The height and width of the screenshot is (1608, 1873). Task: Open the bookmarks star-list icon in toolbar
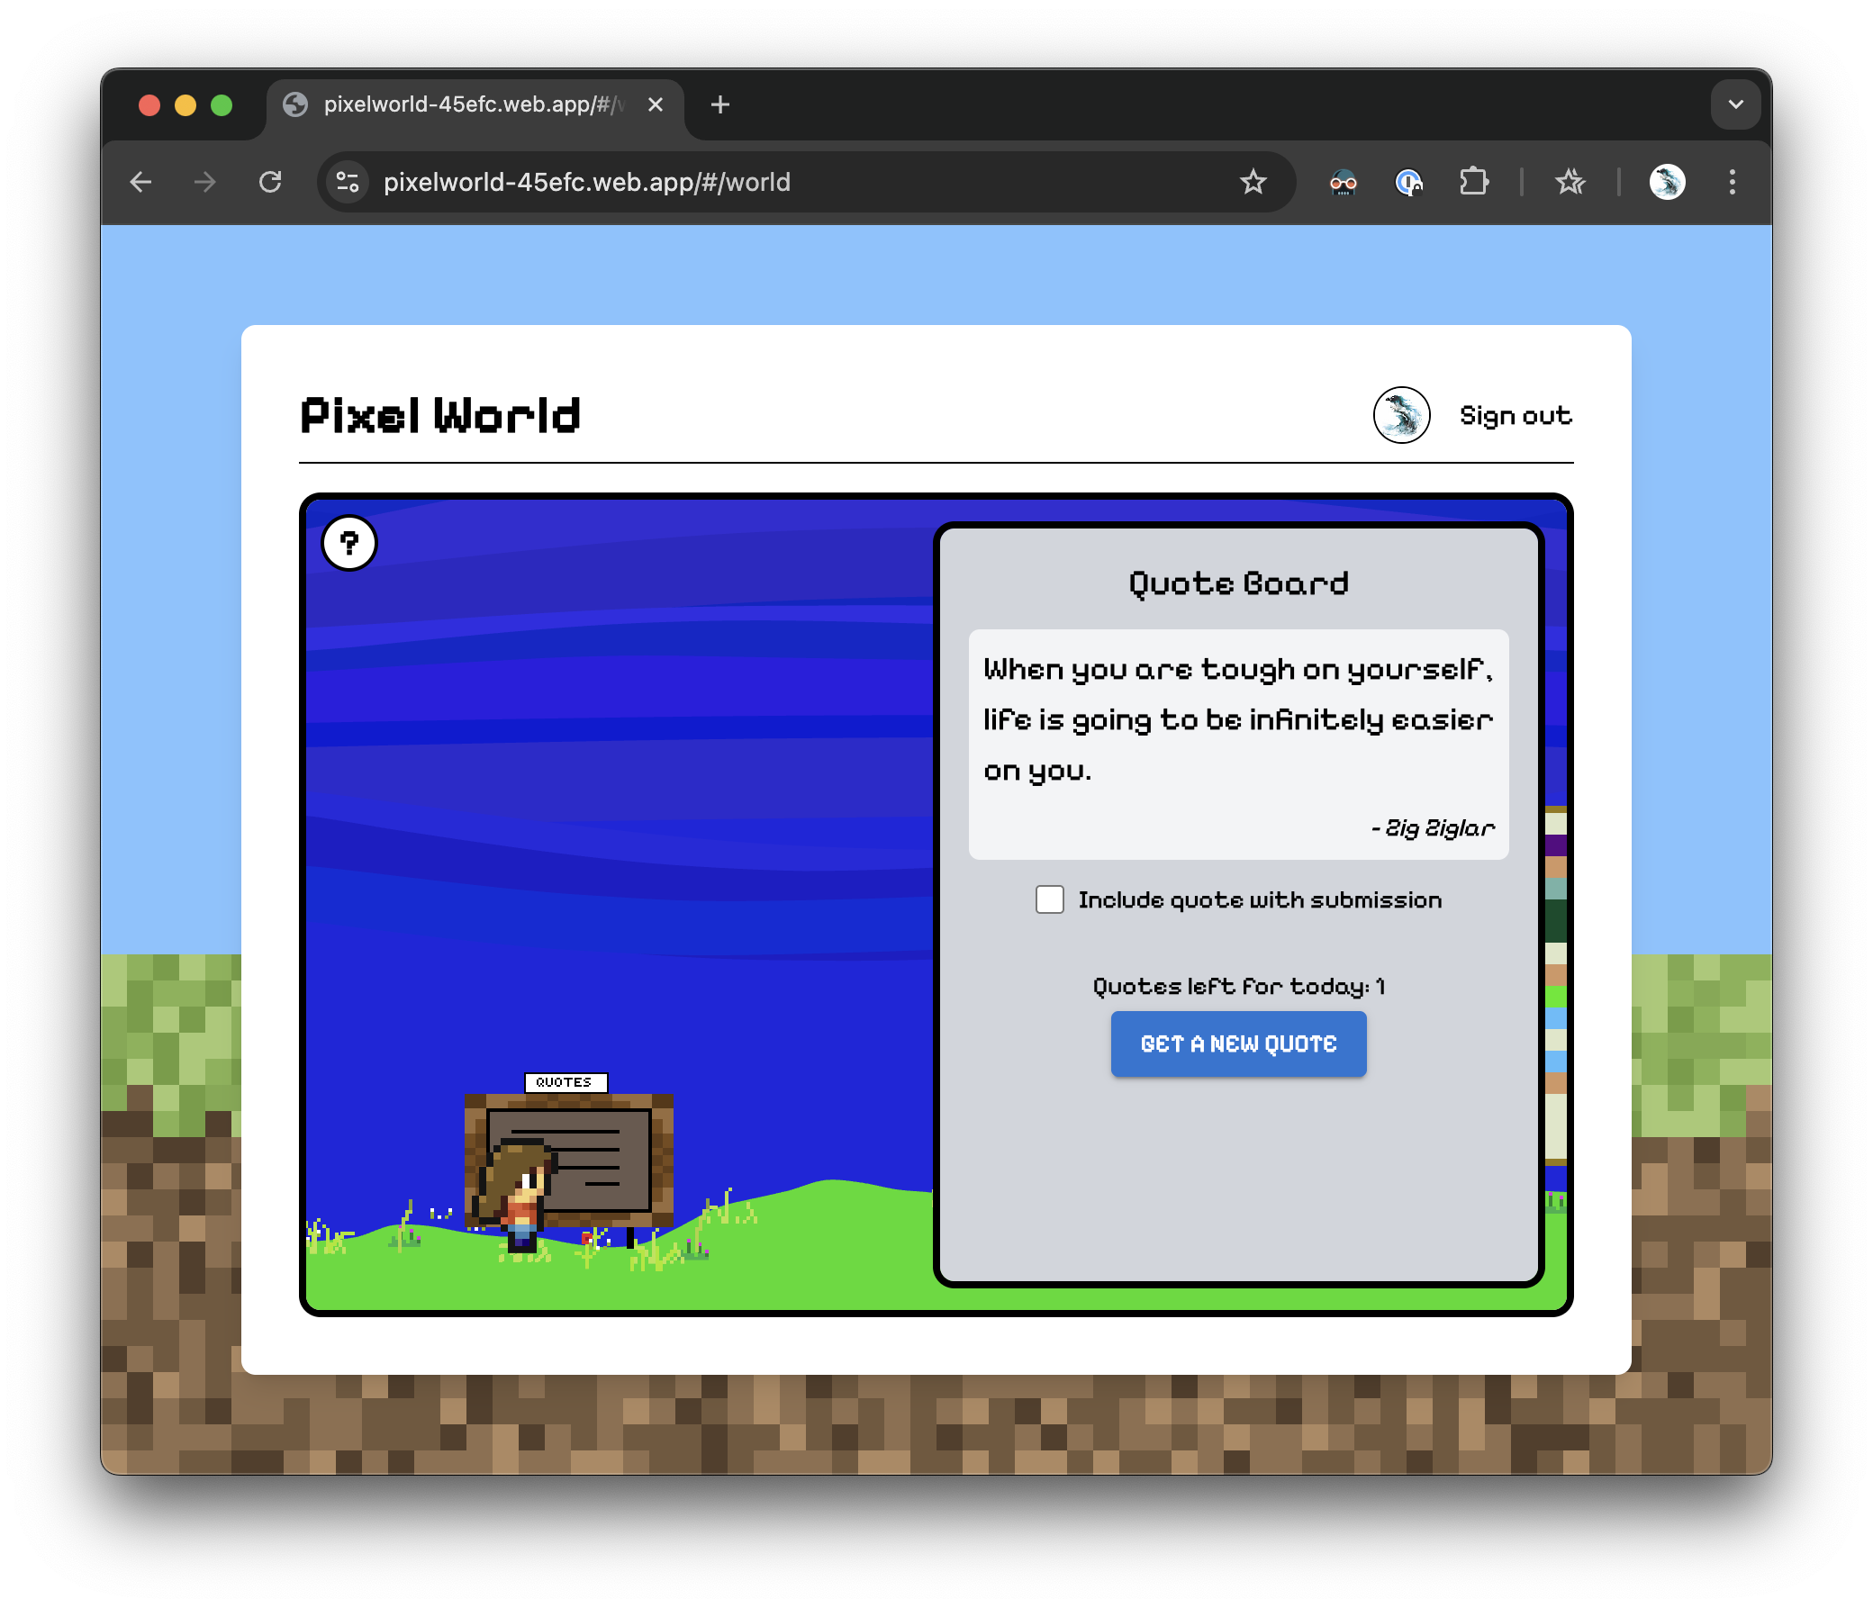[1570, 183]
